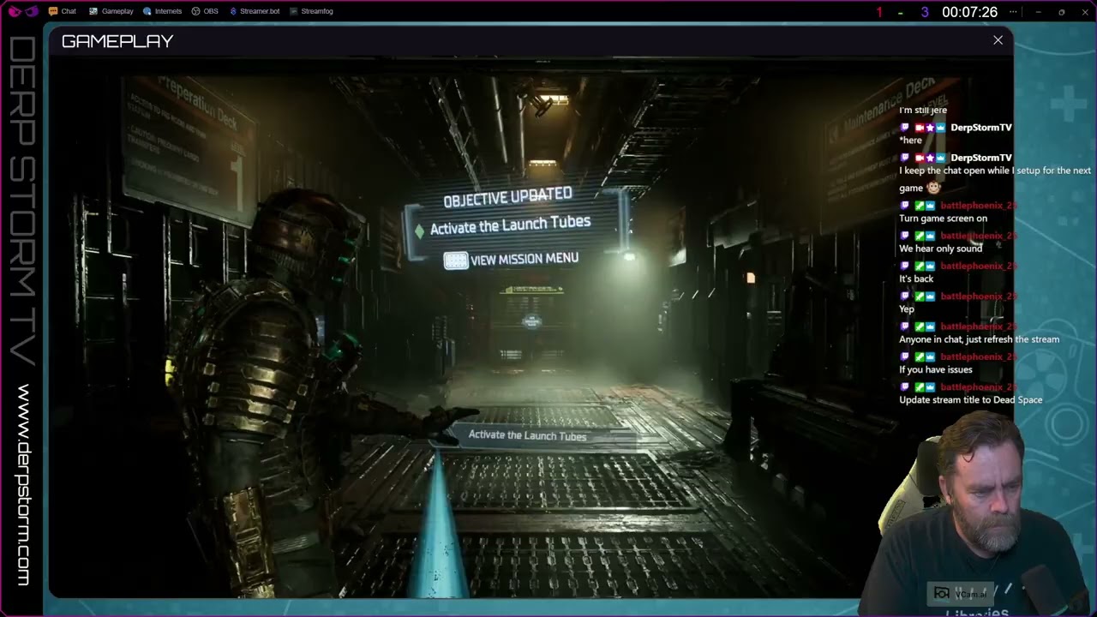Image resolution: width=1097 pixels, height=617 pixels.
Task: Click broadcaster camera badge on '*here' message
Action: click(920, 128)
